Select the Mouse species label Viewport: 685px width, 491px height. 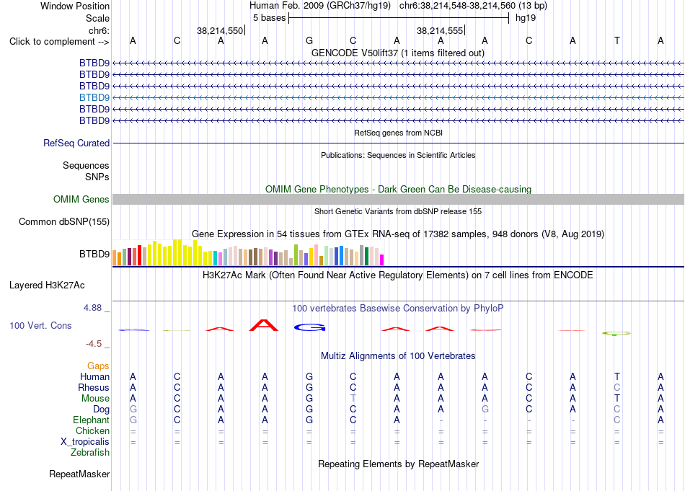96,399
